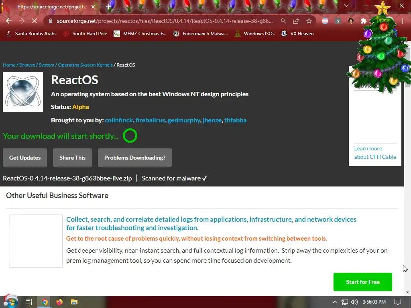Image resolution: width=411 pixels, height=308 pixels.
Task: Click the ReactOS-0.4.14-release-38-g863bbee-live.zip filename
Action: tap(67, 178)
